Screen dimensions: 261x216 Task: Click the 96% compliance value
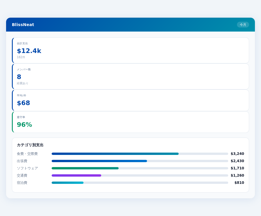(x=24, y=125)
